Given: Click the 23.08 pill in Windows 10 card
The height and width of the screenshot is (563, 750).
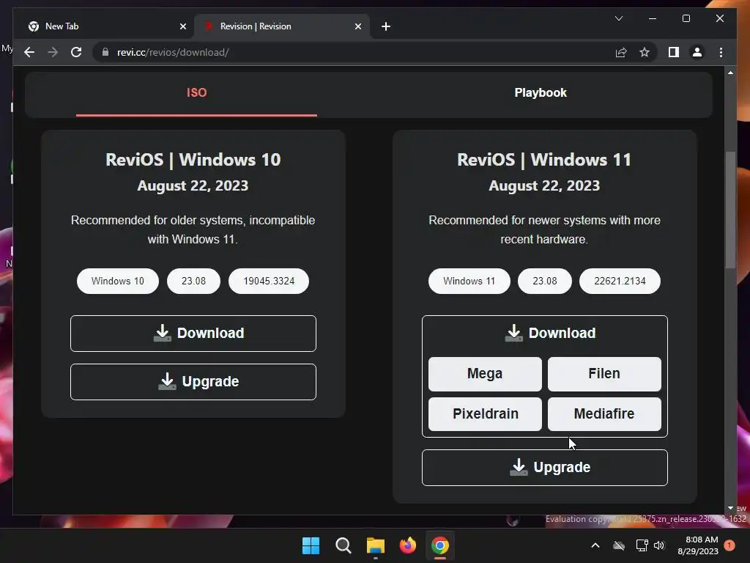Looking at the screenshot, I should pos(193,281).
